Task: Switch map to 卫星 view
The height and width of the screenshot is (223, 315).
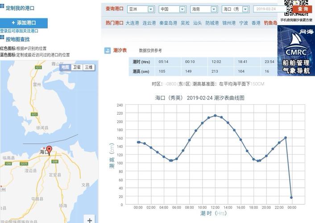Action: pyautogui.click(x=77, y=67)
